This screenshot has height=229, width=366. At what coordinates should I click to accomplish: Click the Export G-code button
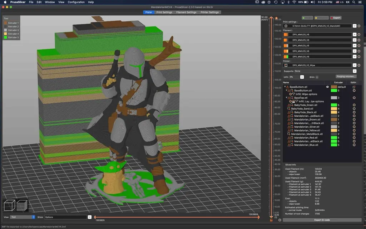tap(322, 220)
